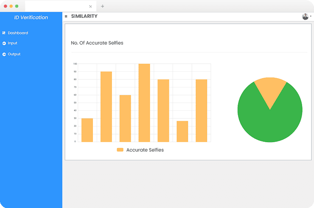Select the shortest bar in the chart
This screenshot has height=208, width=314.
pos(182,131)
